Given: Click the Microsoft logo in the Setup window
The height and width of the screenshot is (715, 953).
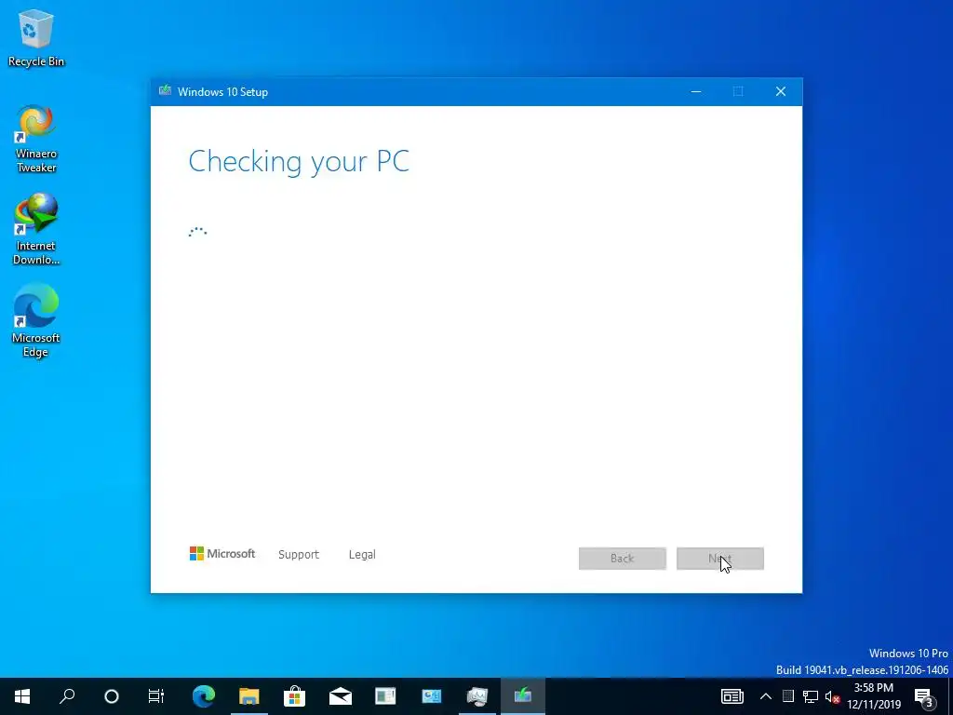Looking at the screenshot, I should click(222, 554).
